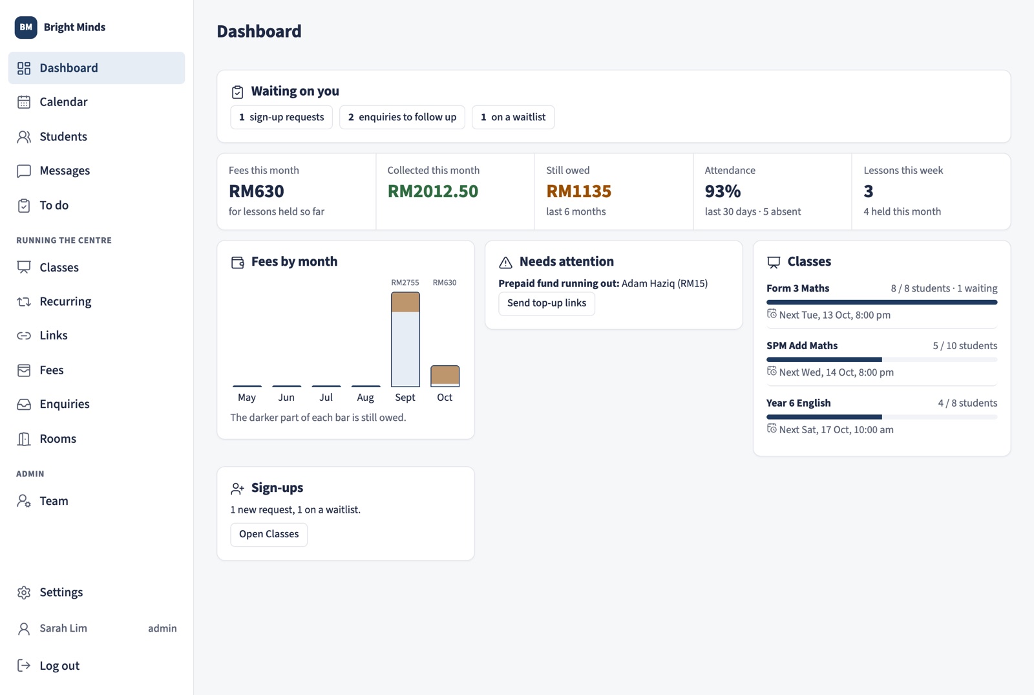Click the Settings gear icon
This screenshot has width=1034, height=695.
pos(24,592)
